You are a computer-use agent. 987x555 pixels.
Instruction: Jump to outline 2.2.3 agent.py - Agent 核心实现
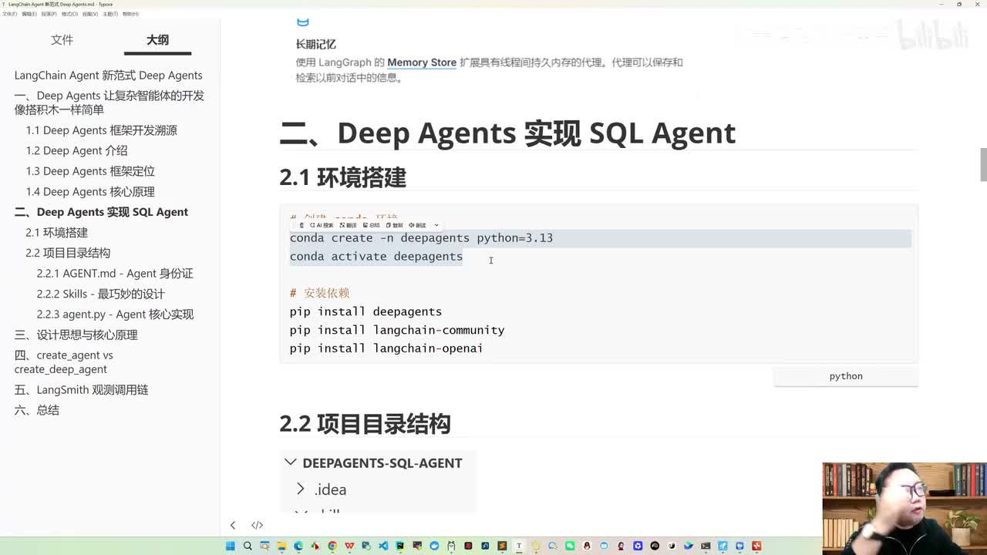click(115, 314)
